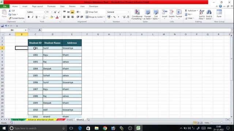Image resolution: width=234 pixels, height=131 pixels.
Task: Click the Font Color red A swatch
Action: [x=57, y=17]
